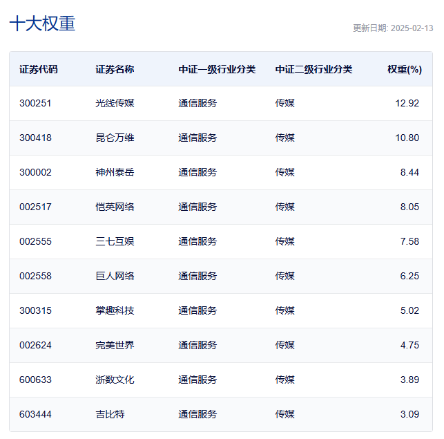Click 通信服务 in the 光线传媒 row
The width and height of the screenshot is (444, 439).
(197, 103)
